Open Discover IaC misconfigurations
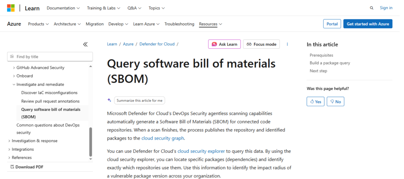The image size is (404, 179). 49,93
